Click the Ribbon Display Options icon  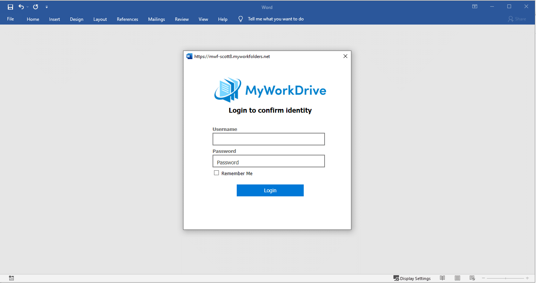pos(475,7)
